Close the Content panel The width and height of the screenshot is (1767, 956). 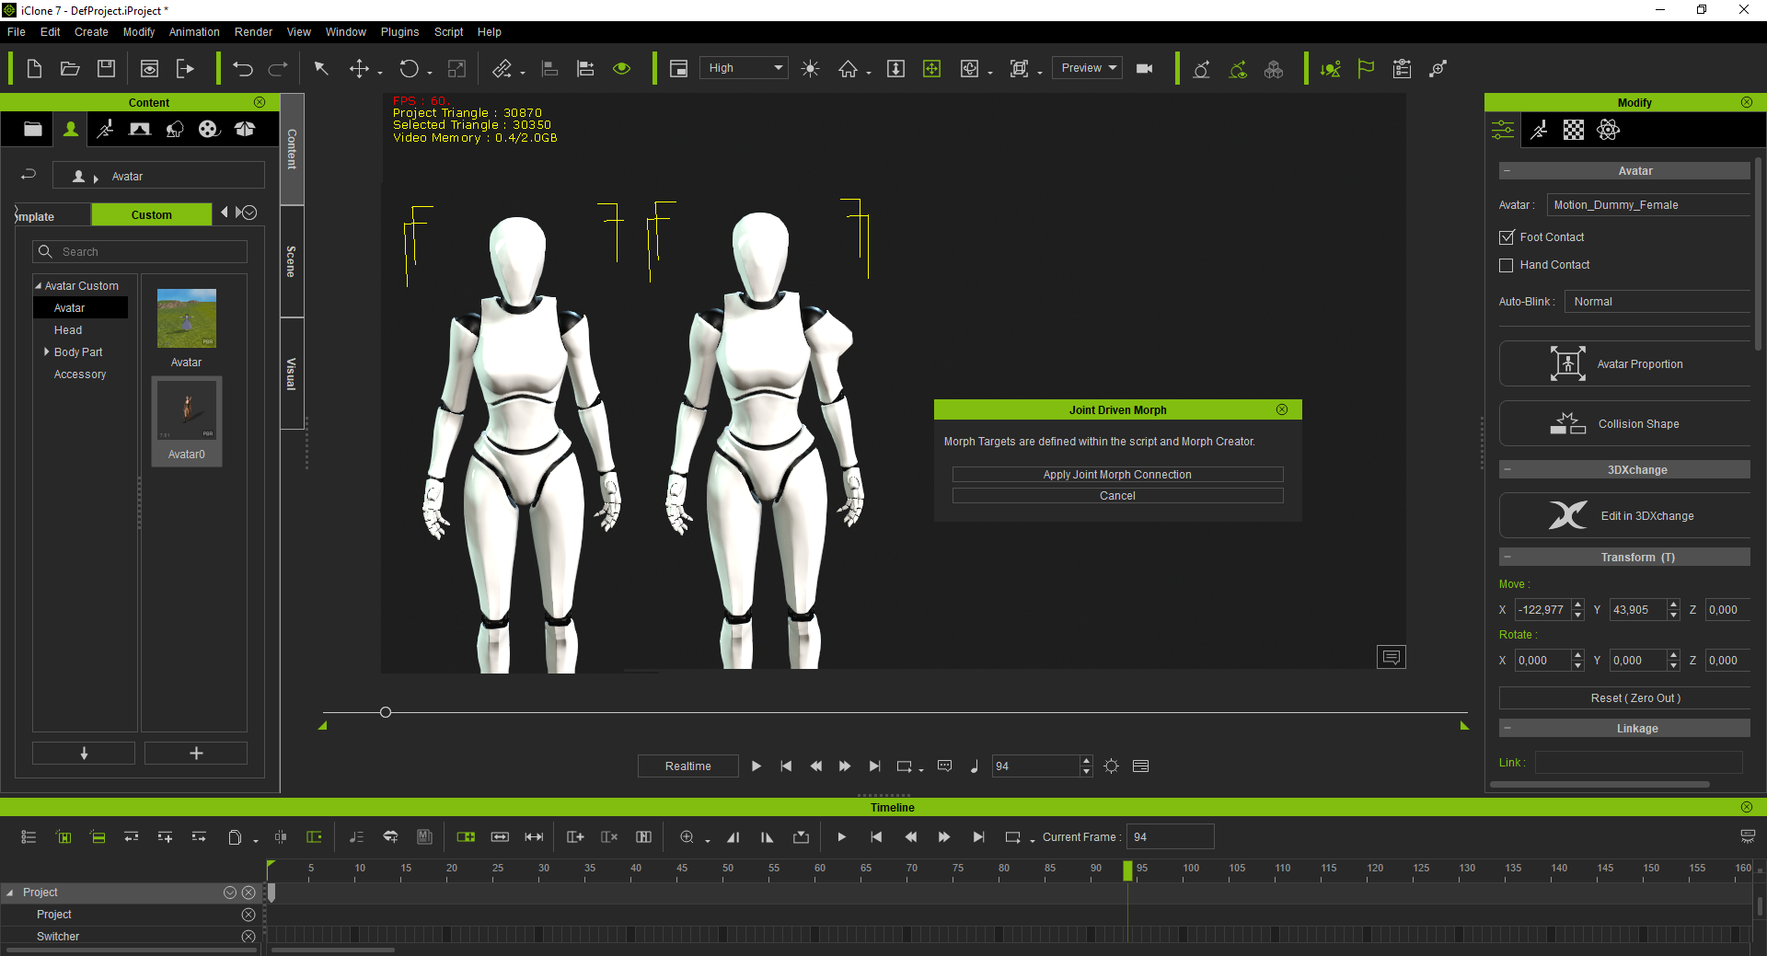pyautogui.click(x=260, y=102)
